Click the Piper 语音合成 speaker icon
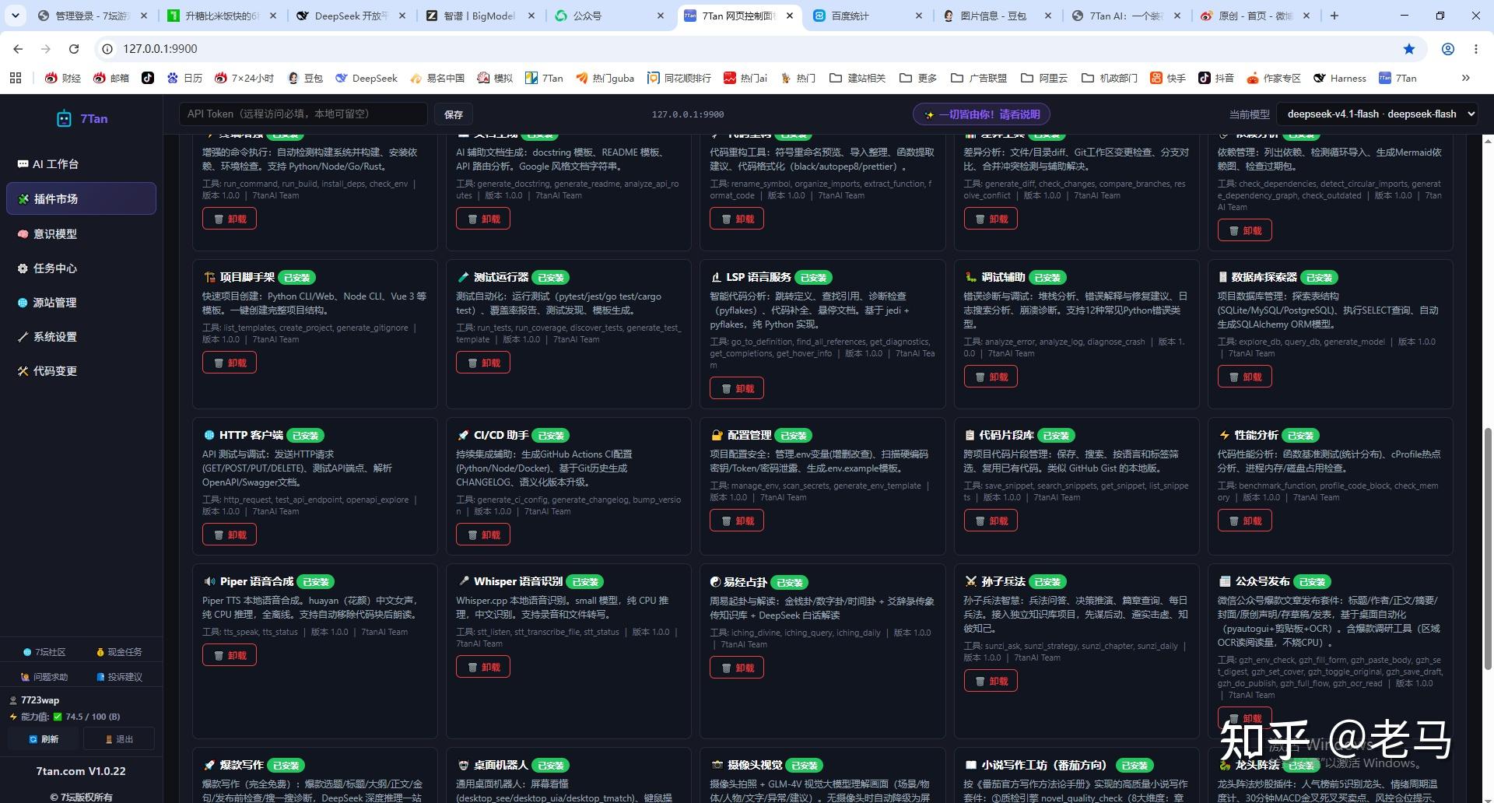 (209, 581)
